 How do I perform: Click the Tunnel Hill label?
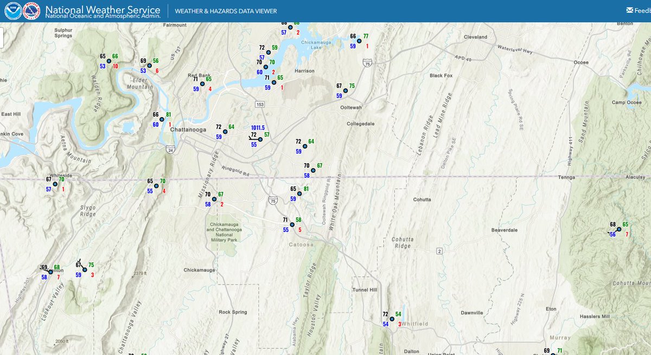point(365,290)
